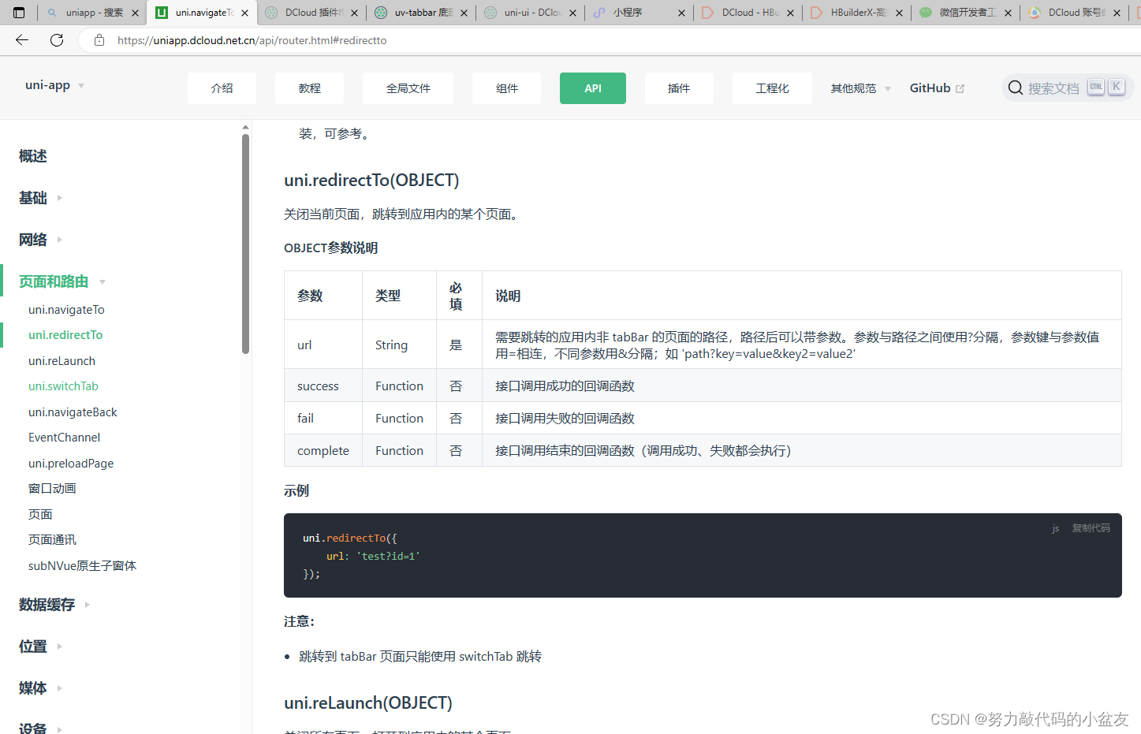The height and width of the screenshot is (734, 1141).
Task: Close the 小程序 tab
Action: pyautogui.click(x=681, y=13)
